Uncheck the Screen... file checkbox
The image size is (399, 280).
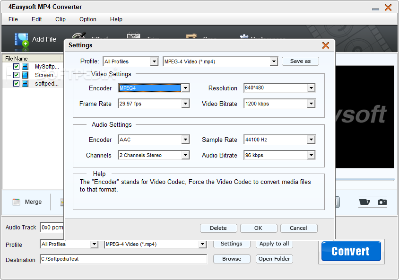click(16, 75)
